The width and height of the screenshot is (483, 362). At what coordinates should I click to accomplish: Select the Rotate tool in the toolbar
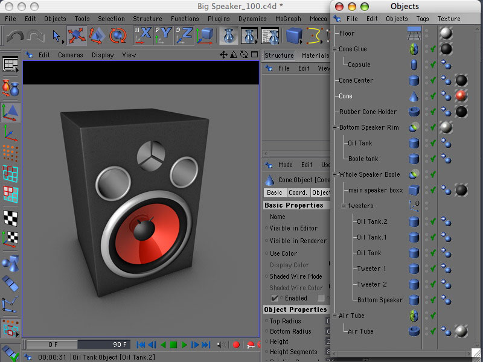tap(118, 36)
